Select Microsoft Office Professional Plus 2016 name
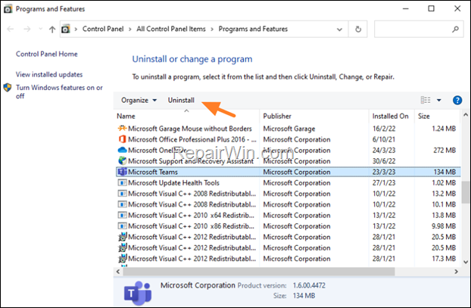 pyautogui.click(x=192, y=139)
